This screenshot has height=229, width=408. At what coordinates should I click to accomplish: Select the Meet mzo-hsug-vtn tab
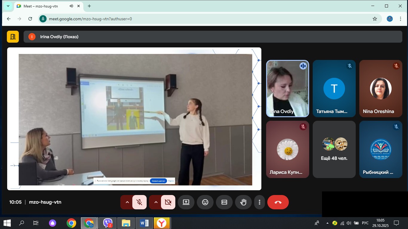point(42,6)
